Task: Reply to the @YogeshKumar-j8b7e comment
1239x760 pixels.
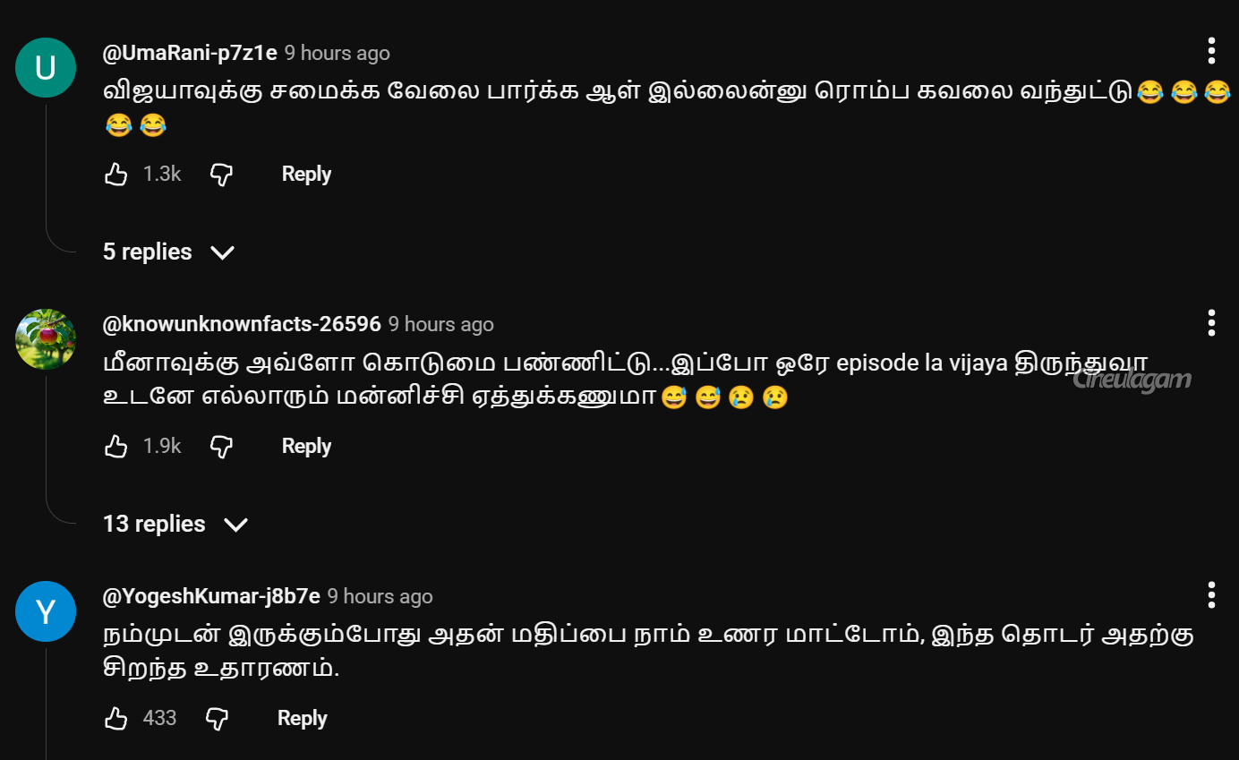Action: point(302,718)
